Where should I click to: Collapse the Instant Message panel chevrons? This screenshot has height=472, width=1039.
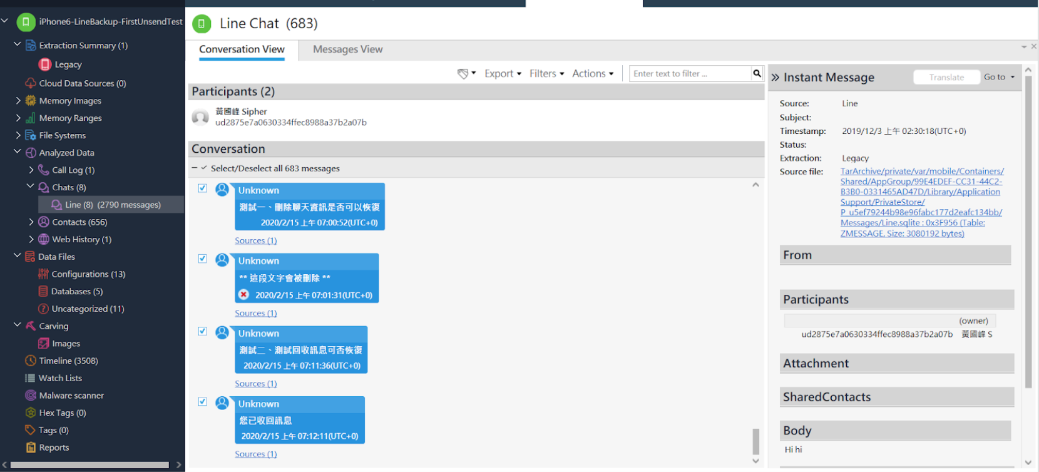pyautogui.click(x=775, y=78)
